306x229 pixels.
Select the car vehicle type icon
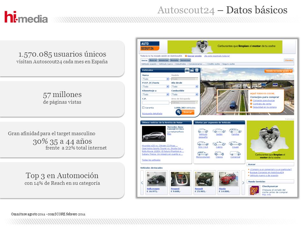click(x=187, y=70)
